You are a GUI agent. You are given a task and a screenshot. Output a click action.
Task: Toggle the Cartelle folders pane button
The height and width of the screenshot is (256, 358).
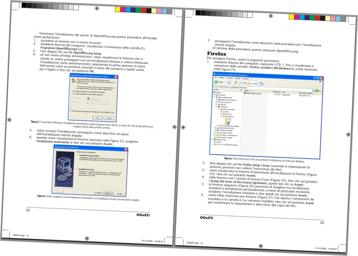pos(253,84)
